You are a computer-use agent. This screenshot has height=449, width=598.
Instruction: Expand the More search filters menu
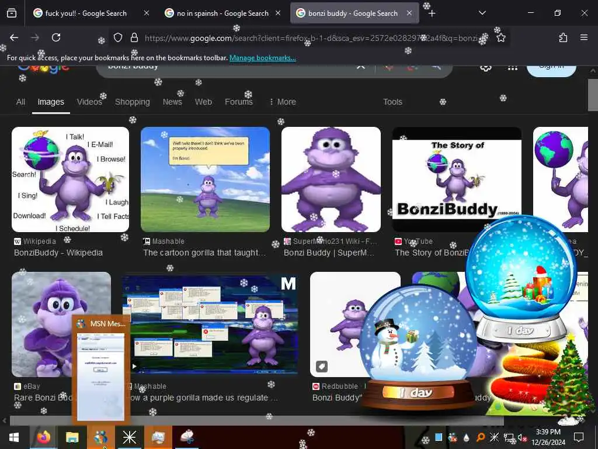tap(283, 102)
